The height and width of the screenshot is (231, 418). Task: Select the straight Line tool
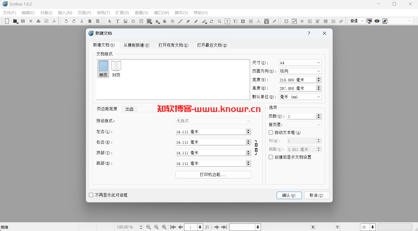[180, 21]
